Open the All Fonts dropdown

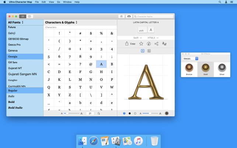click(16, 22)
